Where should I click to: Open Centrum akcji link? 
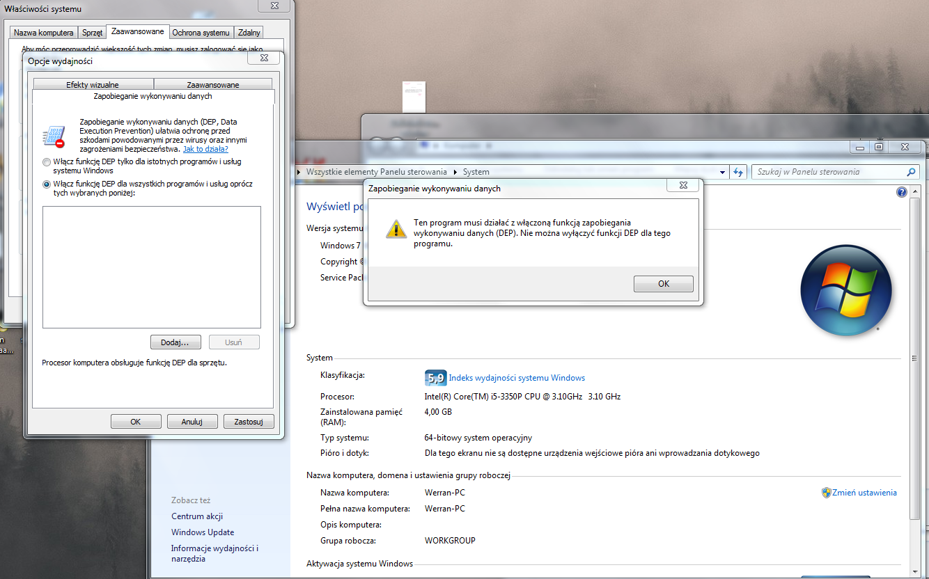point(197,516)
